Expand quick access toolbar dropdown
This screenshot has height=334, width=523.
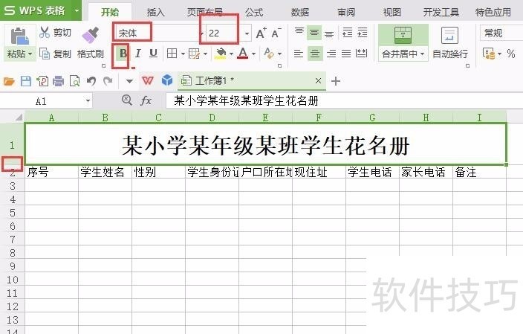pyautogui.click(x=129, y=81)
